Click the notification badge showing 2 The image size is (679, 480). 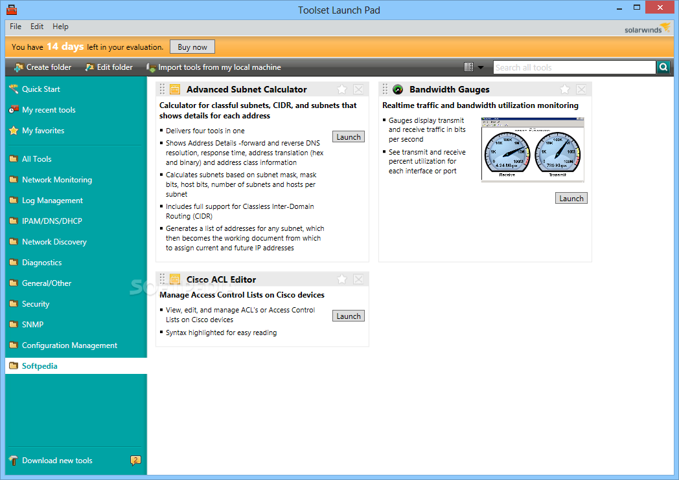point(135,460)
